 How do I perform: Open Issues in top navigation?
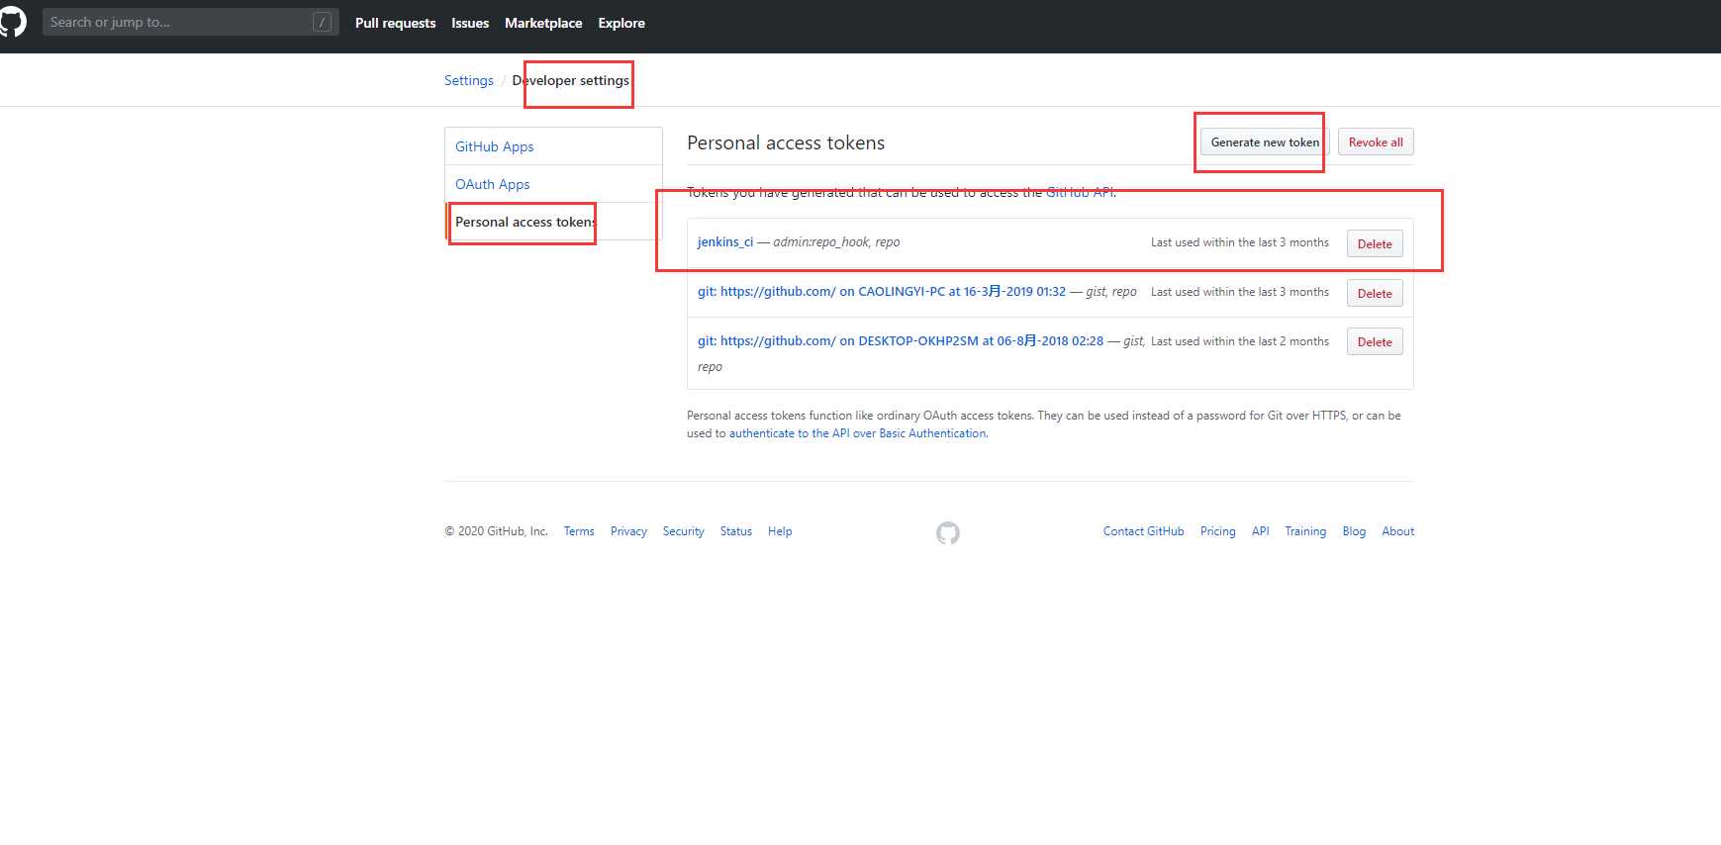coord(470,23)
